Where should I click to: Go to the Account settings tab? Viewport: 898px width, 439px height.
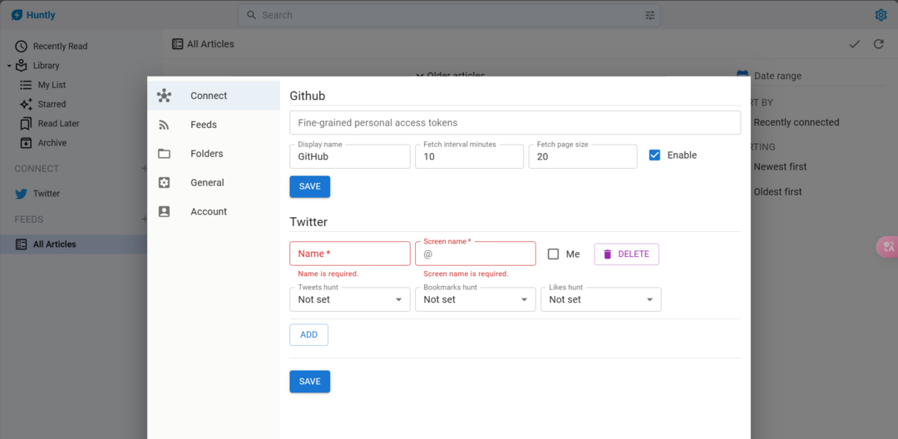pyautogui.click(x=208, y=212)
